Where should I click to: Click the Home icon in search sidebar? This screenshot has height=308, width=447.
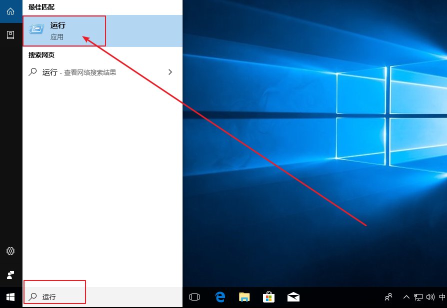tap(10, 11)
